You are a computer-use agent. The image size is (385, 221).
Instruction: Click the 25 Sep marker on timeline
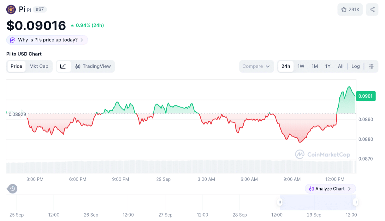click(16, 215)
